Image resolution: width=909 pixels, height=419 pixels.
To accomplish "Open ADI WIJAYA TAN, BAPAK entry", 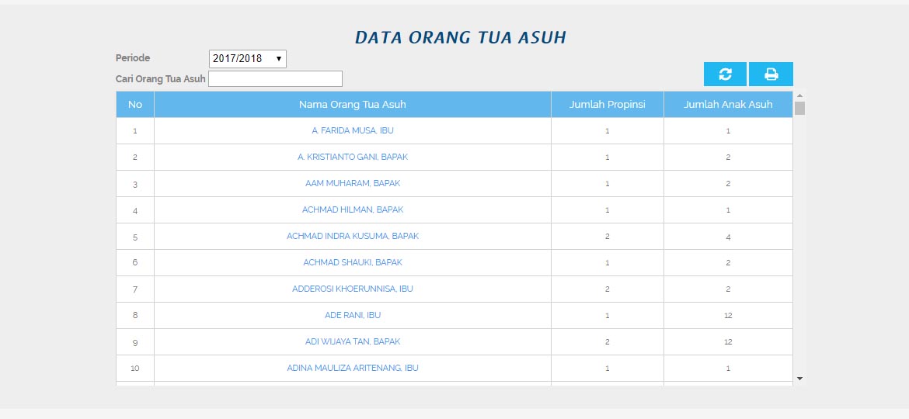I will pos(353,342).
